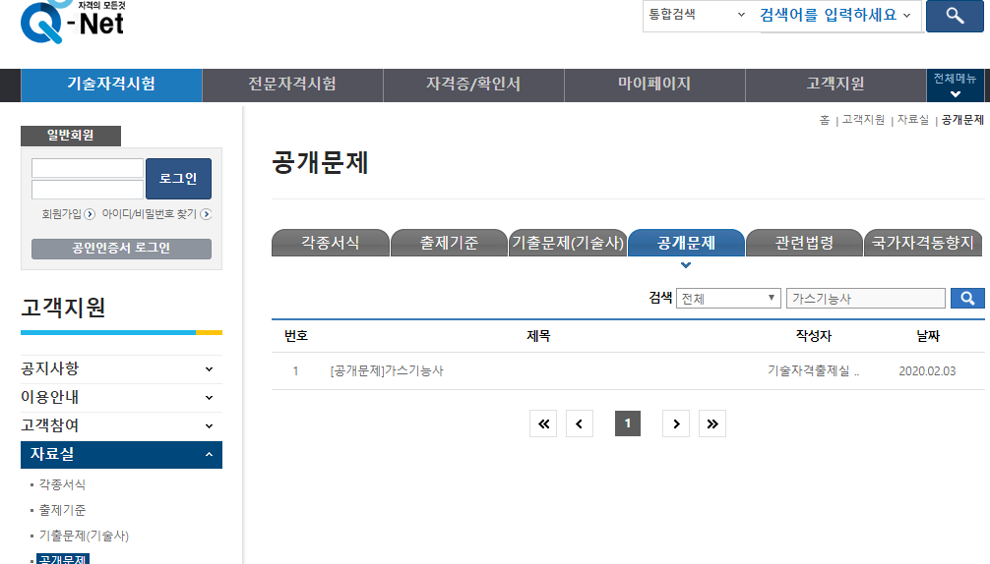Screen dimensions: 990x564
Task: Open the 기술자격시험 main menu
Action: point(111,85)
